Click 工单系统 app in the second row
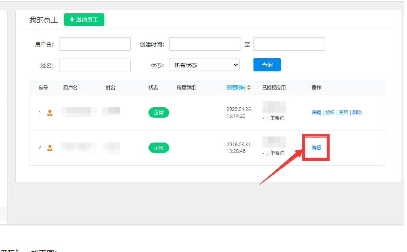 (x=275, y=153)
